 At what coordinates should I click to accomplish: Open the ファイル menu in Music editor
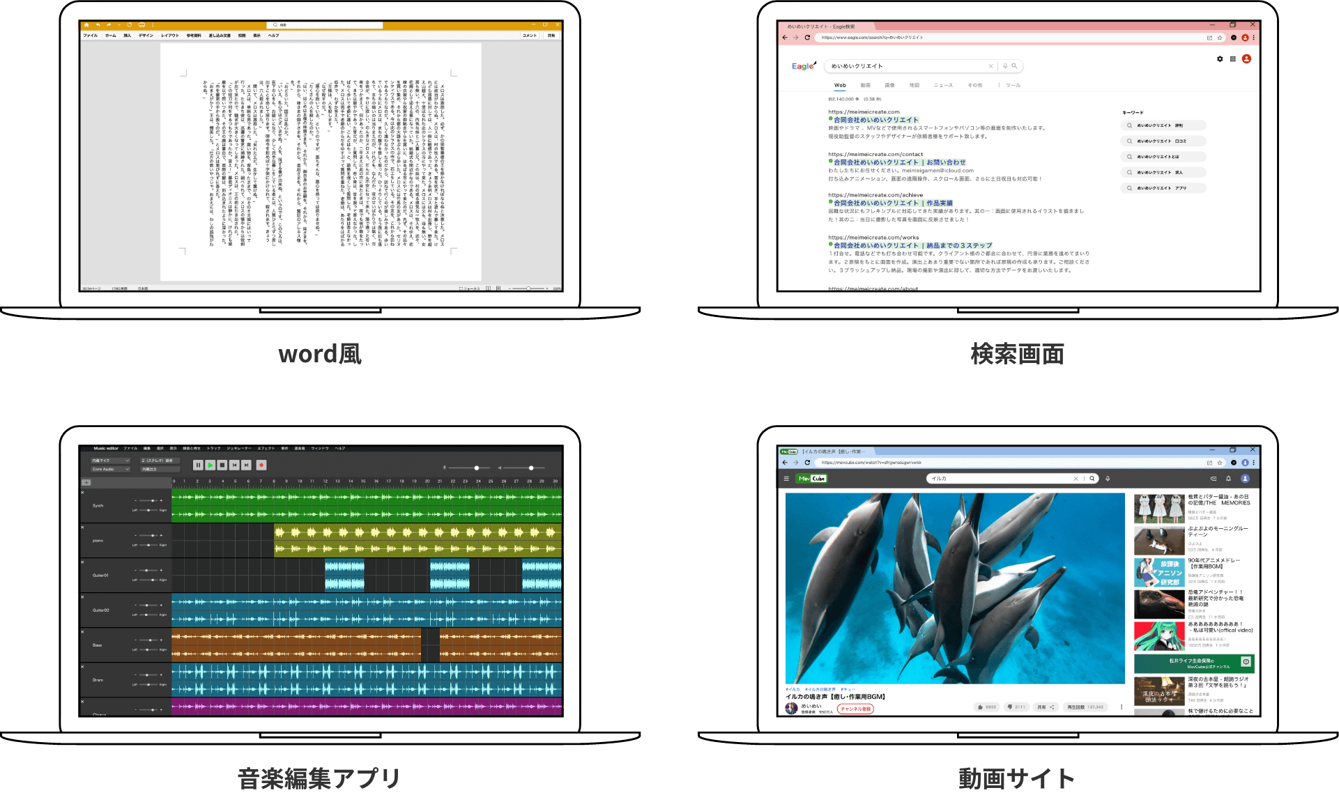130,448
